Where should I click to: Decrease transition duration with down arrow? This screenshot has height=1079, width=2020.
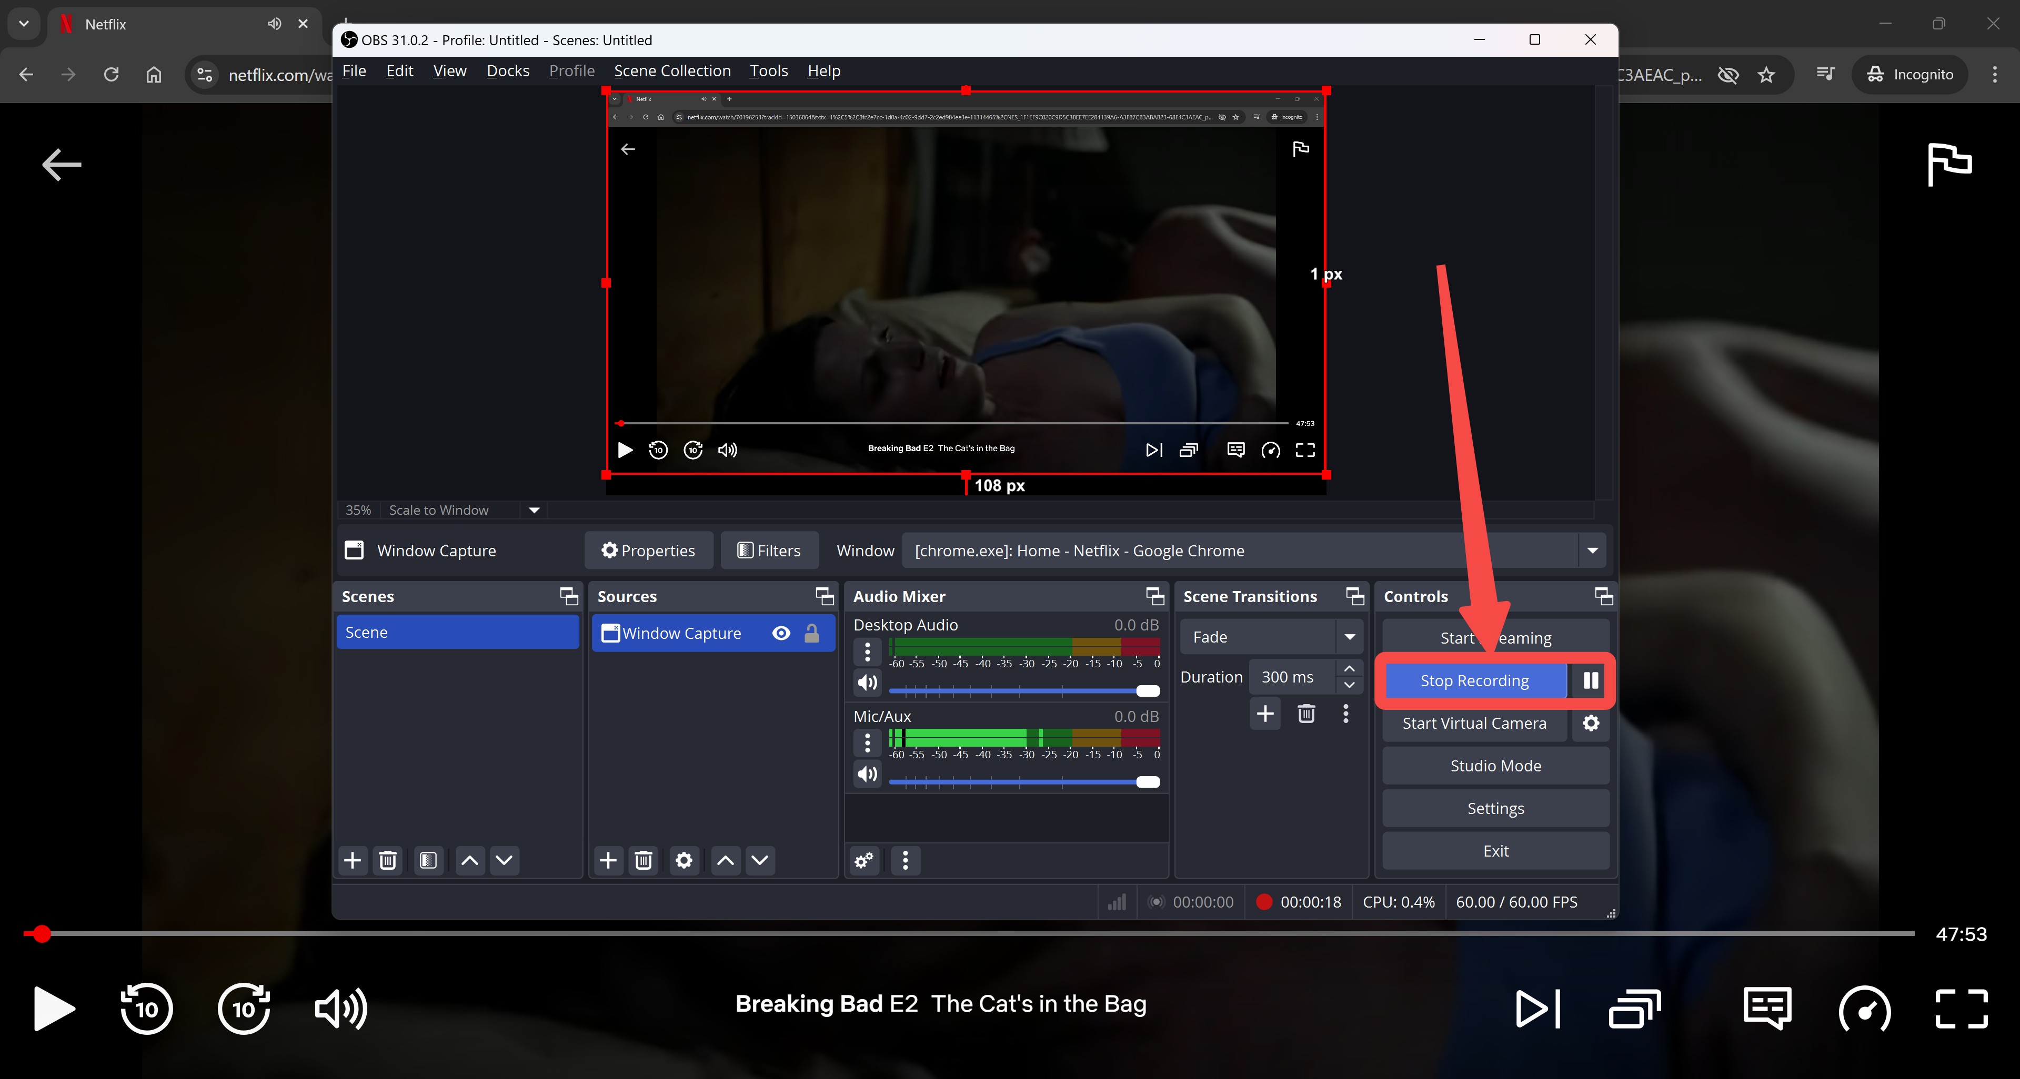[x=1350, y=685]
